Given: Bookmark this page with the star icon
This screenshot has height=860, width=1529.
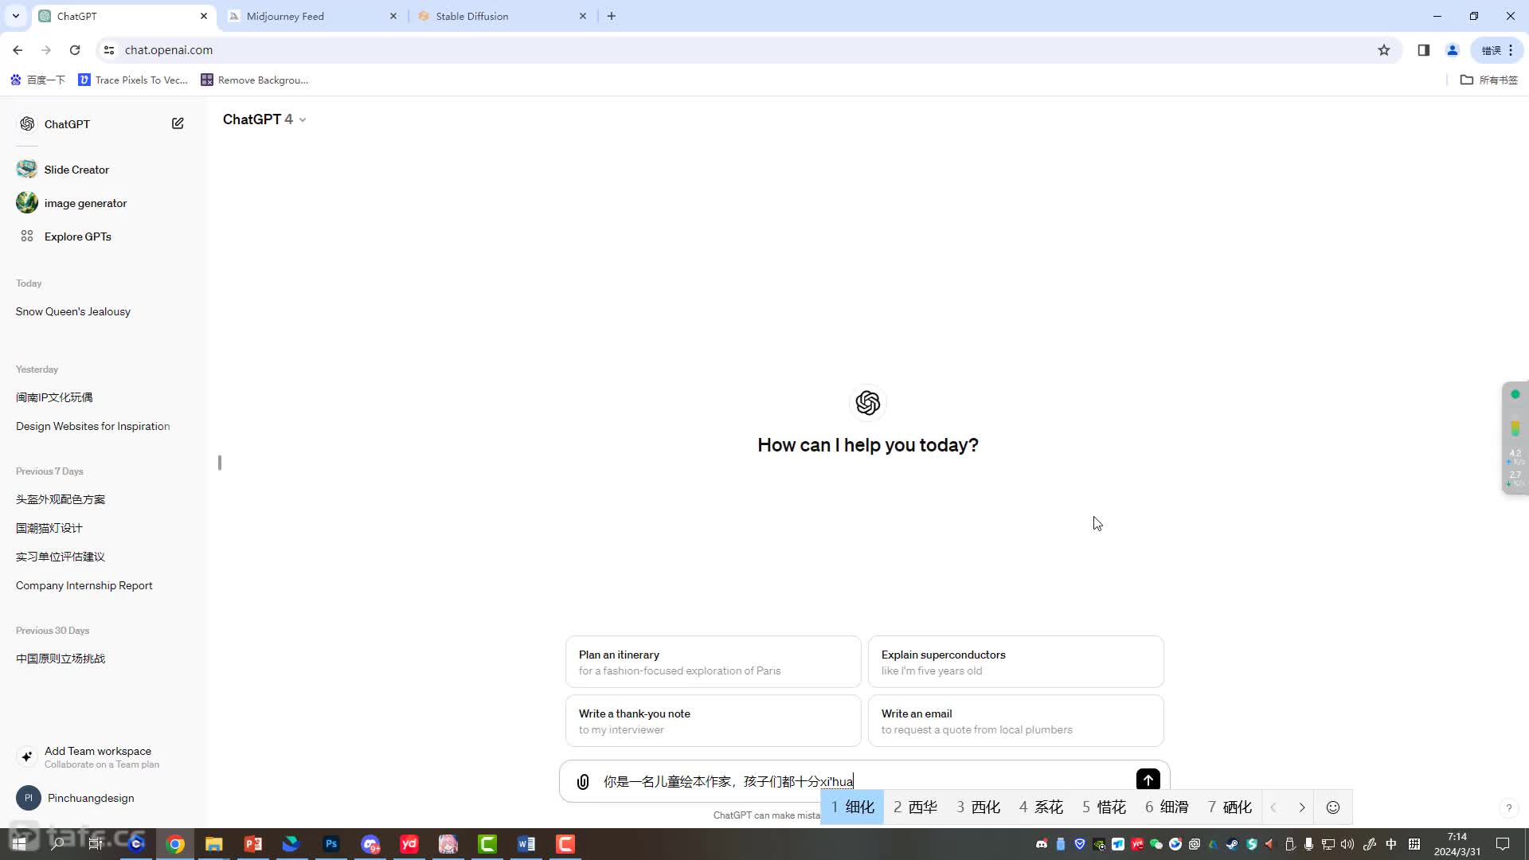Looking at the screenshot, I should [1384, 50].
